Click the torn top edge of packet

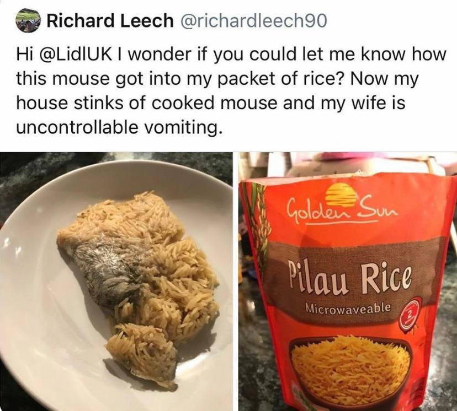pyautogui.click(x=347, y=179)
